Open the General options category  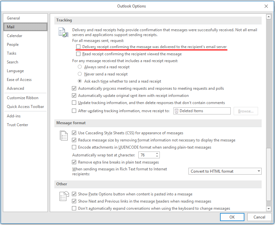pyautogui.click(x=25, y=18)
